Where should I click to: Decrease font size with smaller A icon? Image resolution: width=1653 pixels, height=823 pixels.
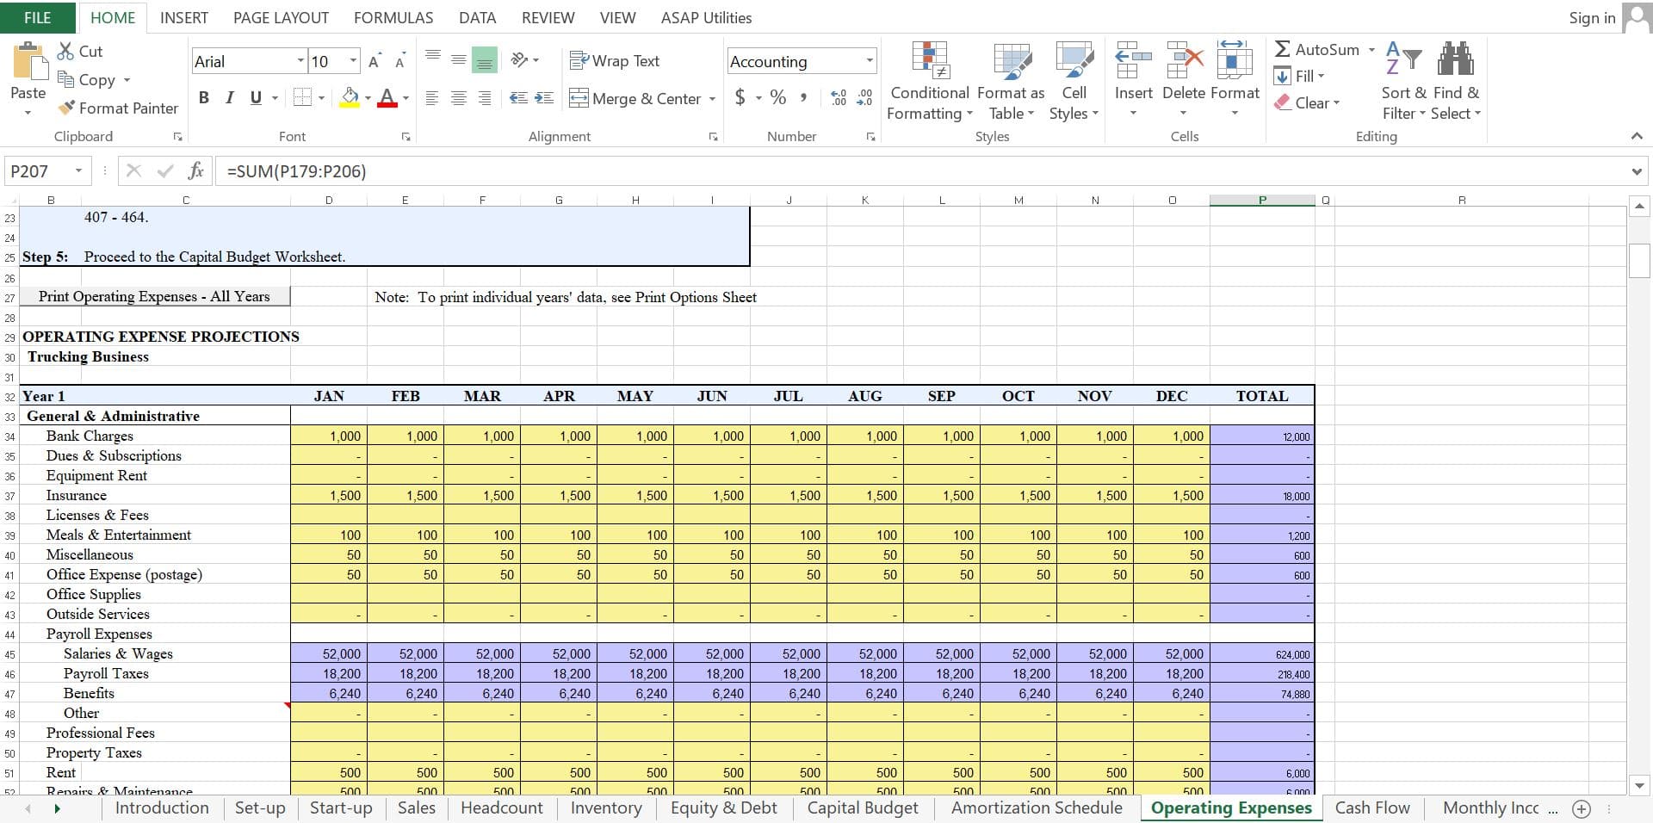[399, 61]
